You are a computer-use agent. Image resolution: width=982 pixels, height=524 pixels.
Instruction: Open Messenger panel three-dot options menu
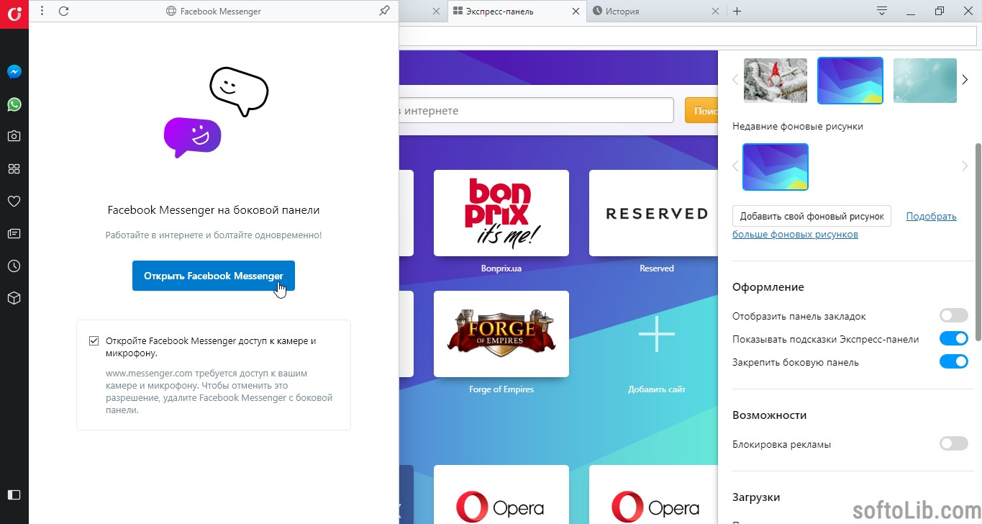42,11
